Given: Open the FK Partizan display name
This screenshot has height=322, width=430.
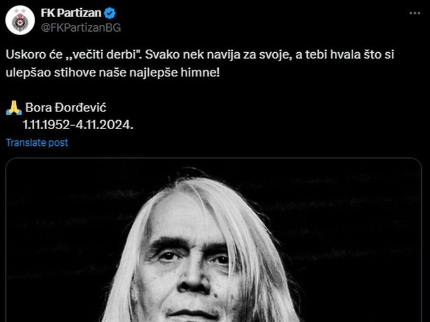Looking at the screenshot, I should click(x=71, y=13).
